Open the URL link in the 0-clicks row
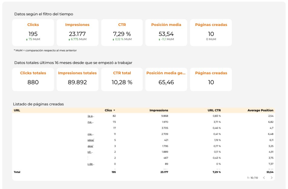Image resolution: width=288 pixels, height=189 pixels. 90,164
